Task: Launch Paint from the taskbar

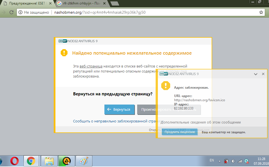Action: point(84,161)
